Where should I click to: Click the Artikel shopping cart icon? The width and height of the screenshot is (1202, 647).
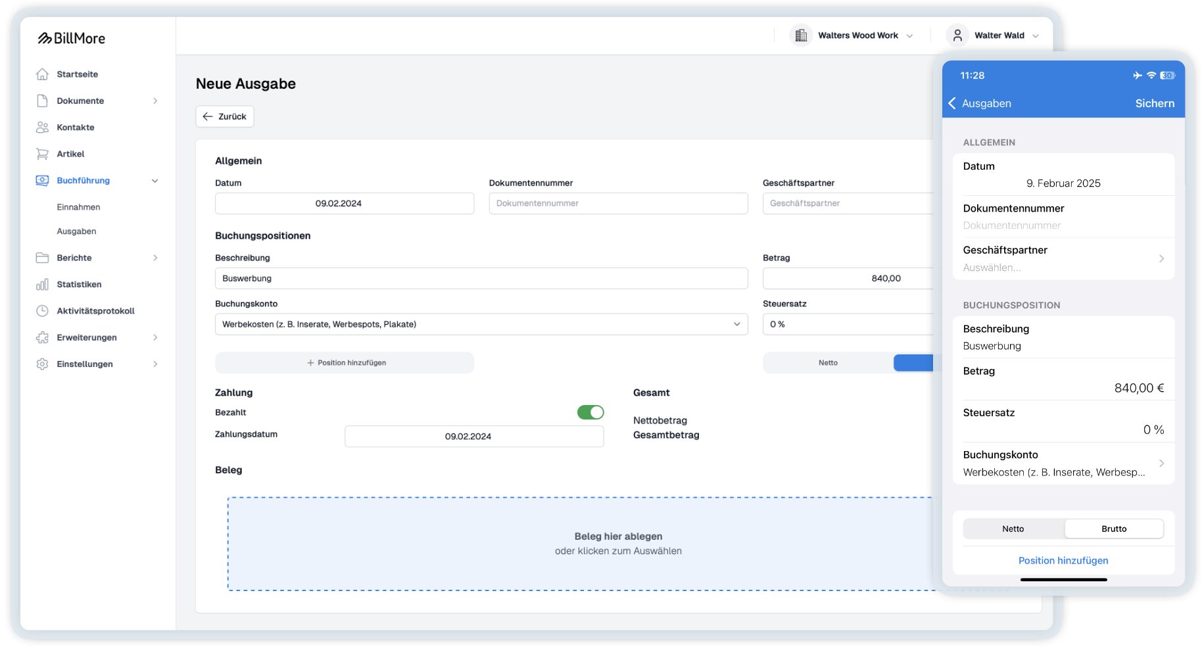[x=42, y=154]
